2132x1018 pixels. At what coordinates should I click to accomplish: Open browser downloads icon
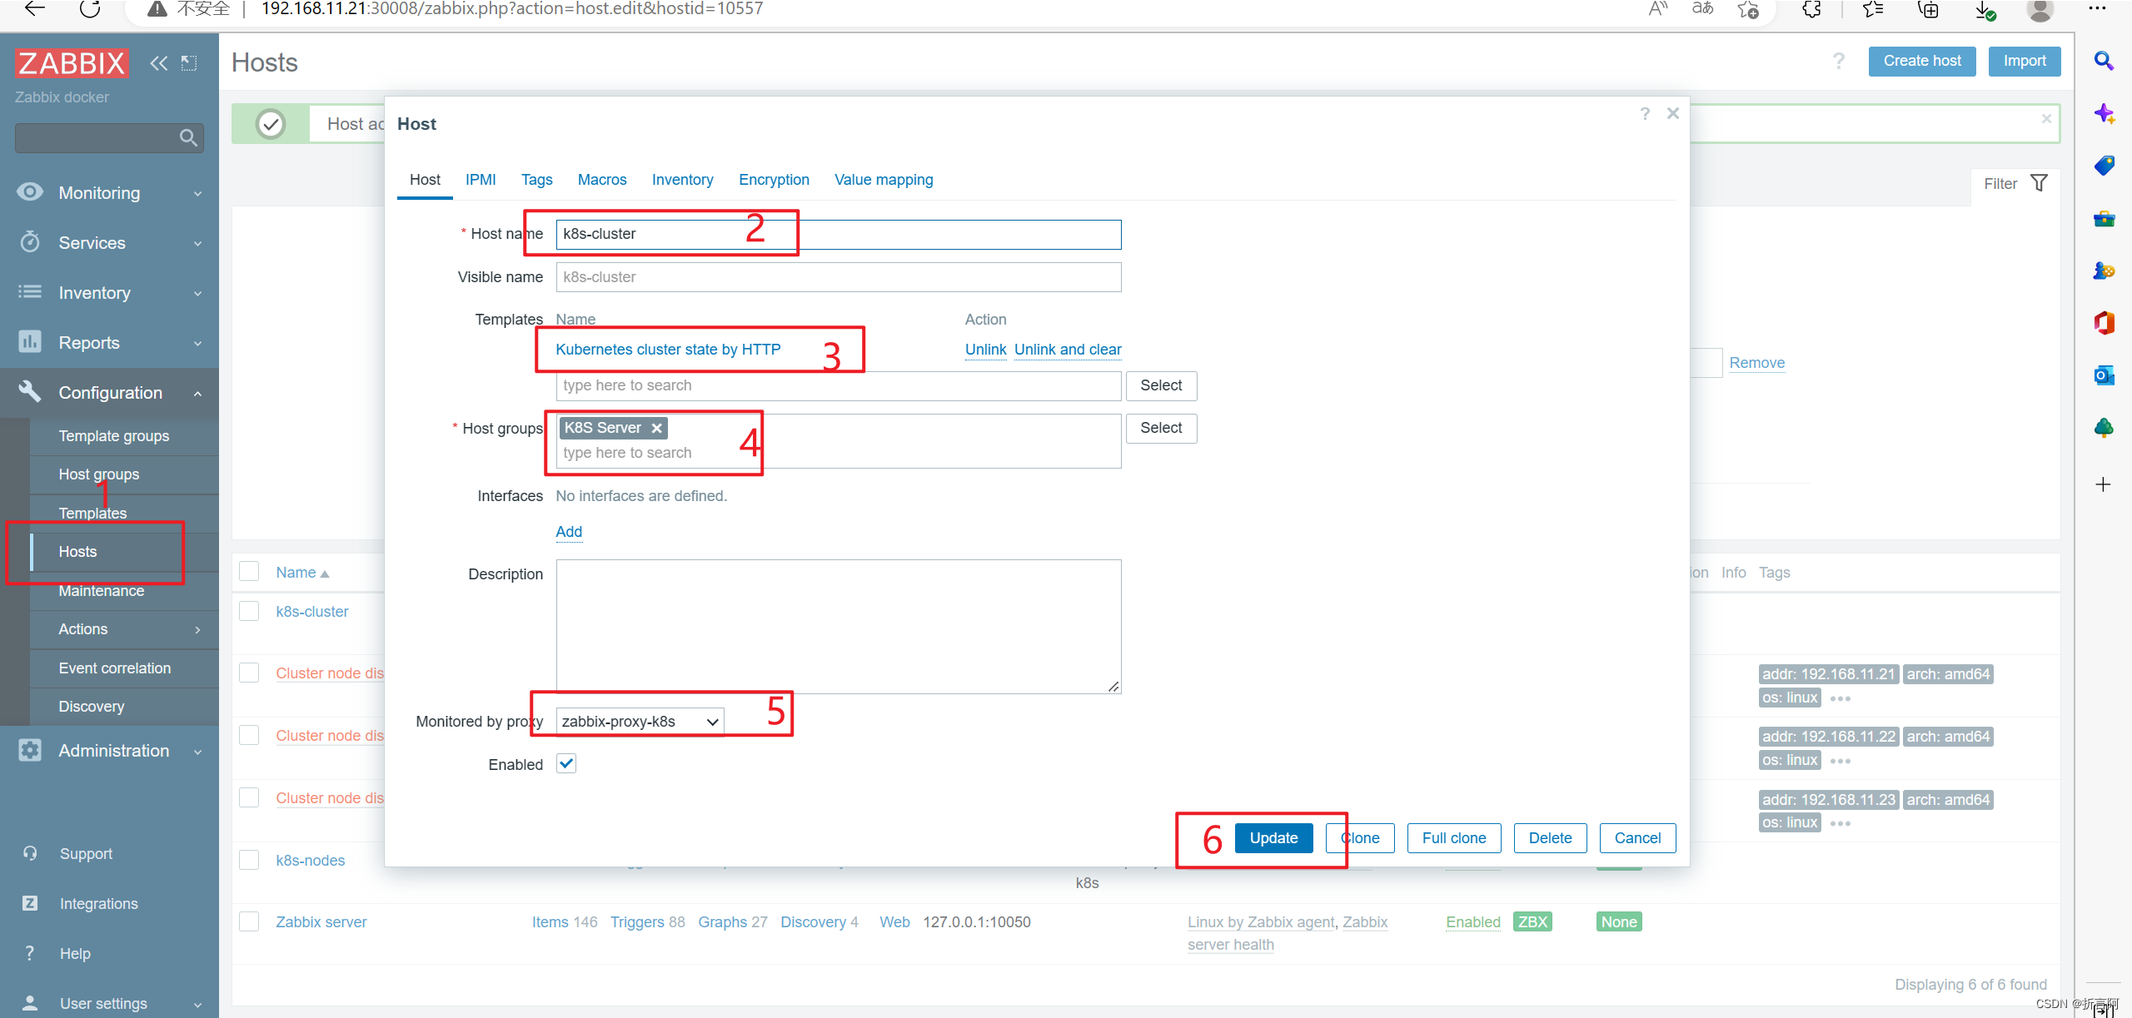pyautogui.click(x=1985, y=10)
